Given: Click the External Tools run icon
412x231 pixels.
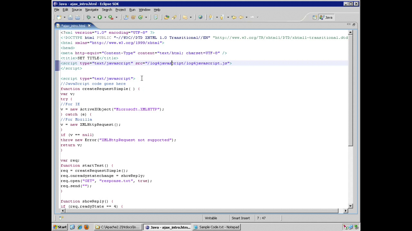Looking at the screenshot, I should click(x=111, y=17).
